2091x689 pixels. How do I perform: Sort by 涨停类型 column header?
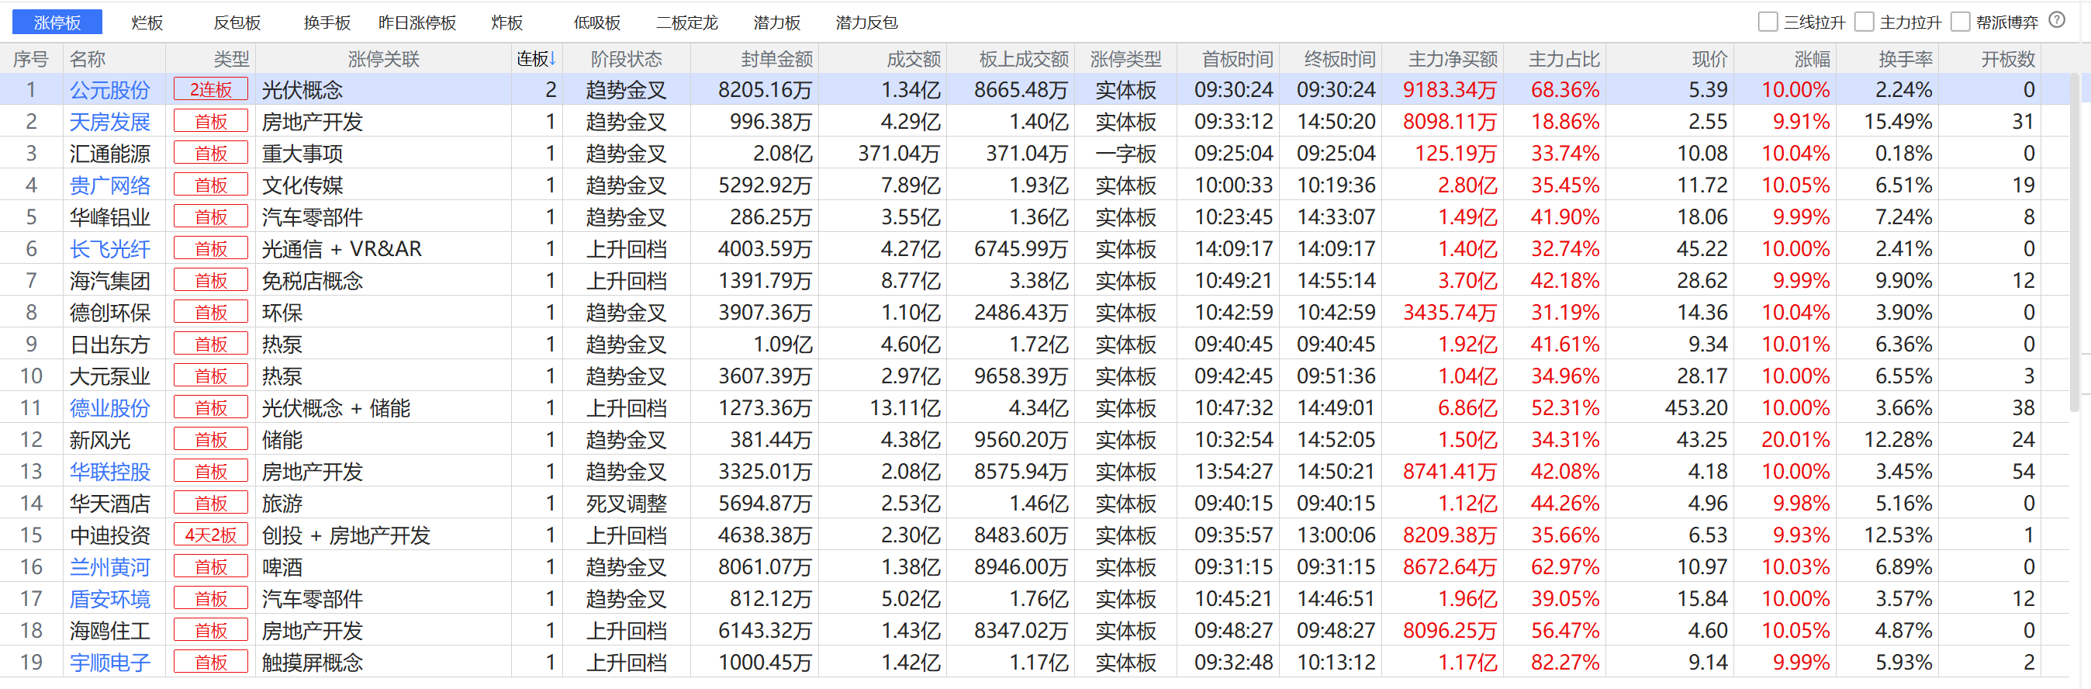tap(1125, 58)
